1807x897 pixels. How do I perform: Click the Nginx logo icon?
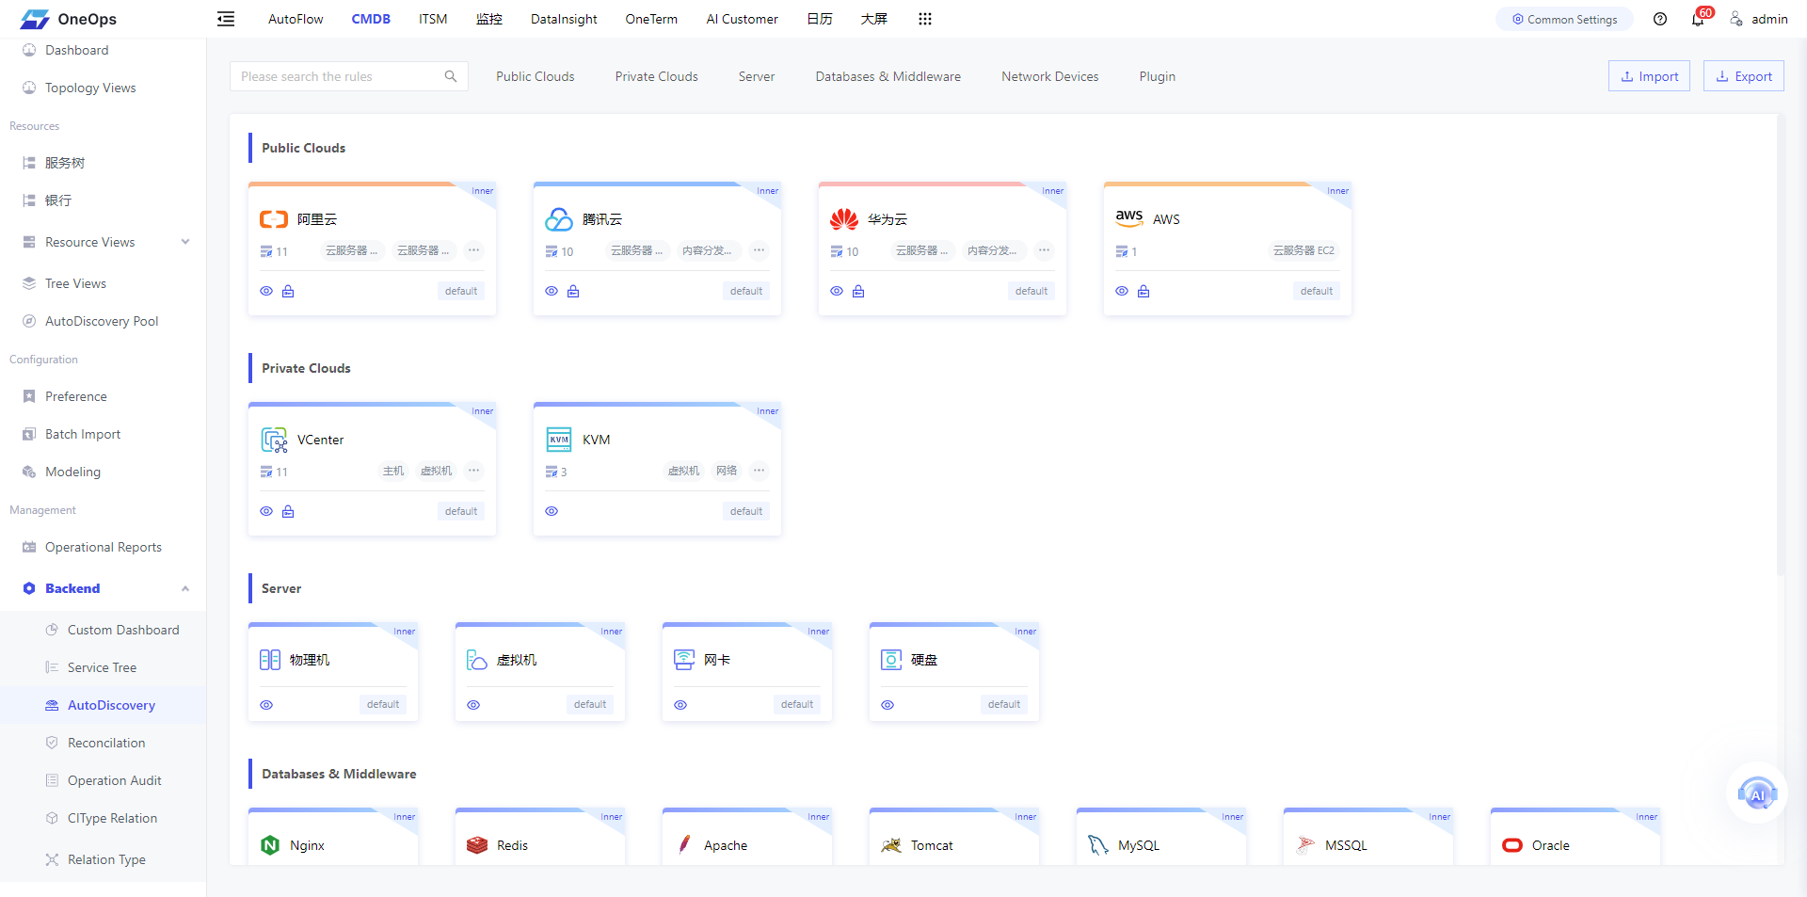270,845
